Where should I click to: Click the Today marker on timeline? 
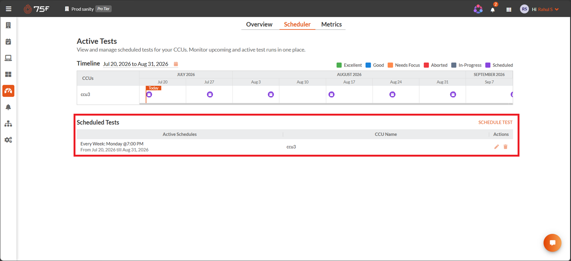(x=153, y=88)
